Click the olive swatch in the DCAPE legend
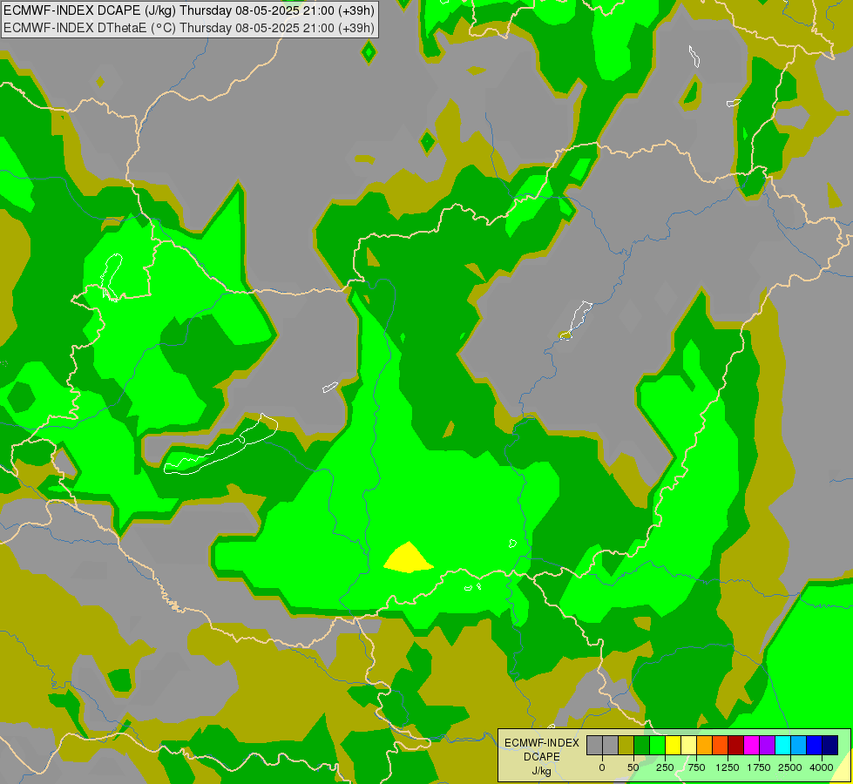 click(x=626, y=745)
